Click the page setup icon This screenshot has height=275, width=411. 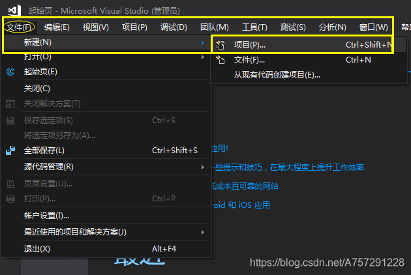tap(10, 184)
